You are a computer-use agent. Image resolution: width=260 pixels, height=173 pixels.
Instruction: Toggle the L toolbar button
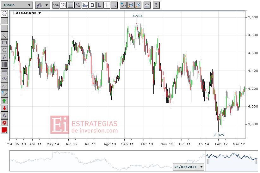click(x=100, y=5)
